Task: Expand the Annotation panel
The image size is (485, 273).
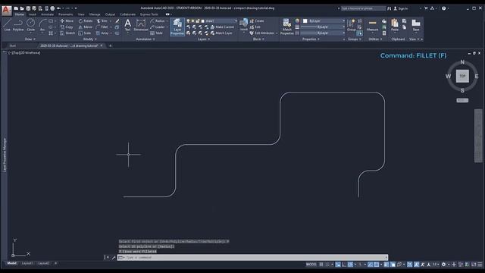Action: tap(145, 39)
